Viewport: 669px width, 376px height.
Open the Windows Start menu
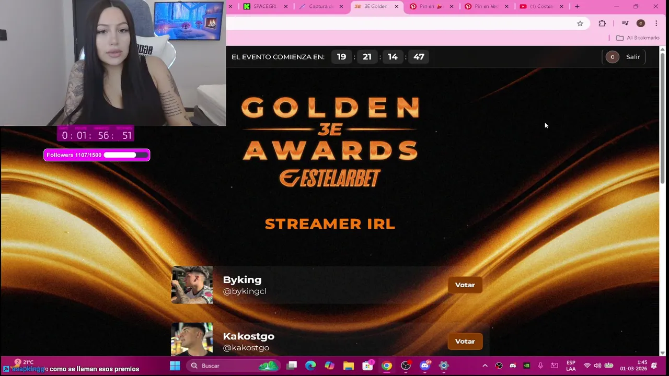tap(175, 366)
